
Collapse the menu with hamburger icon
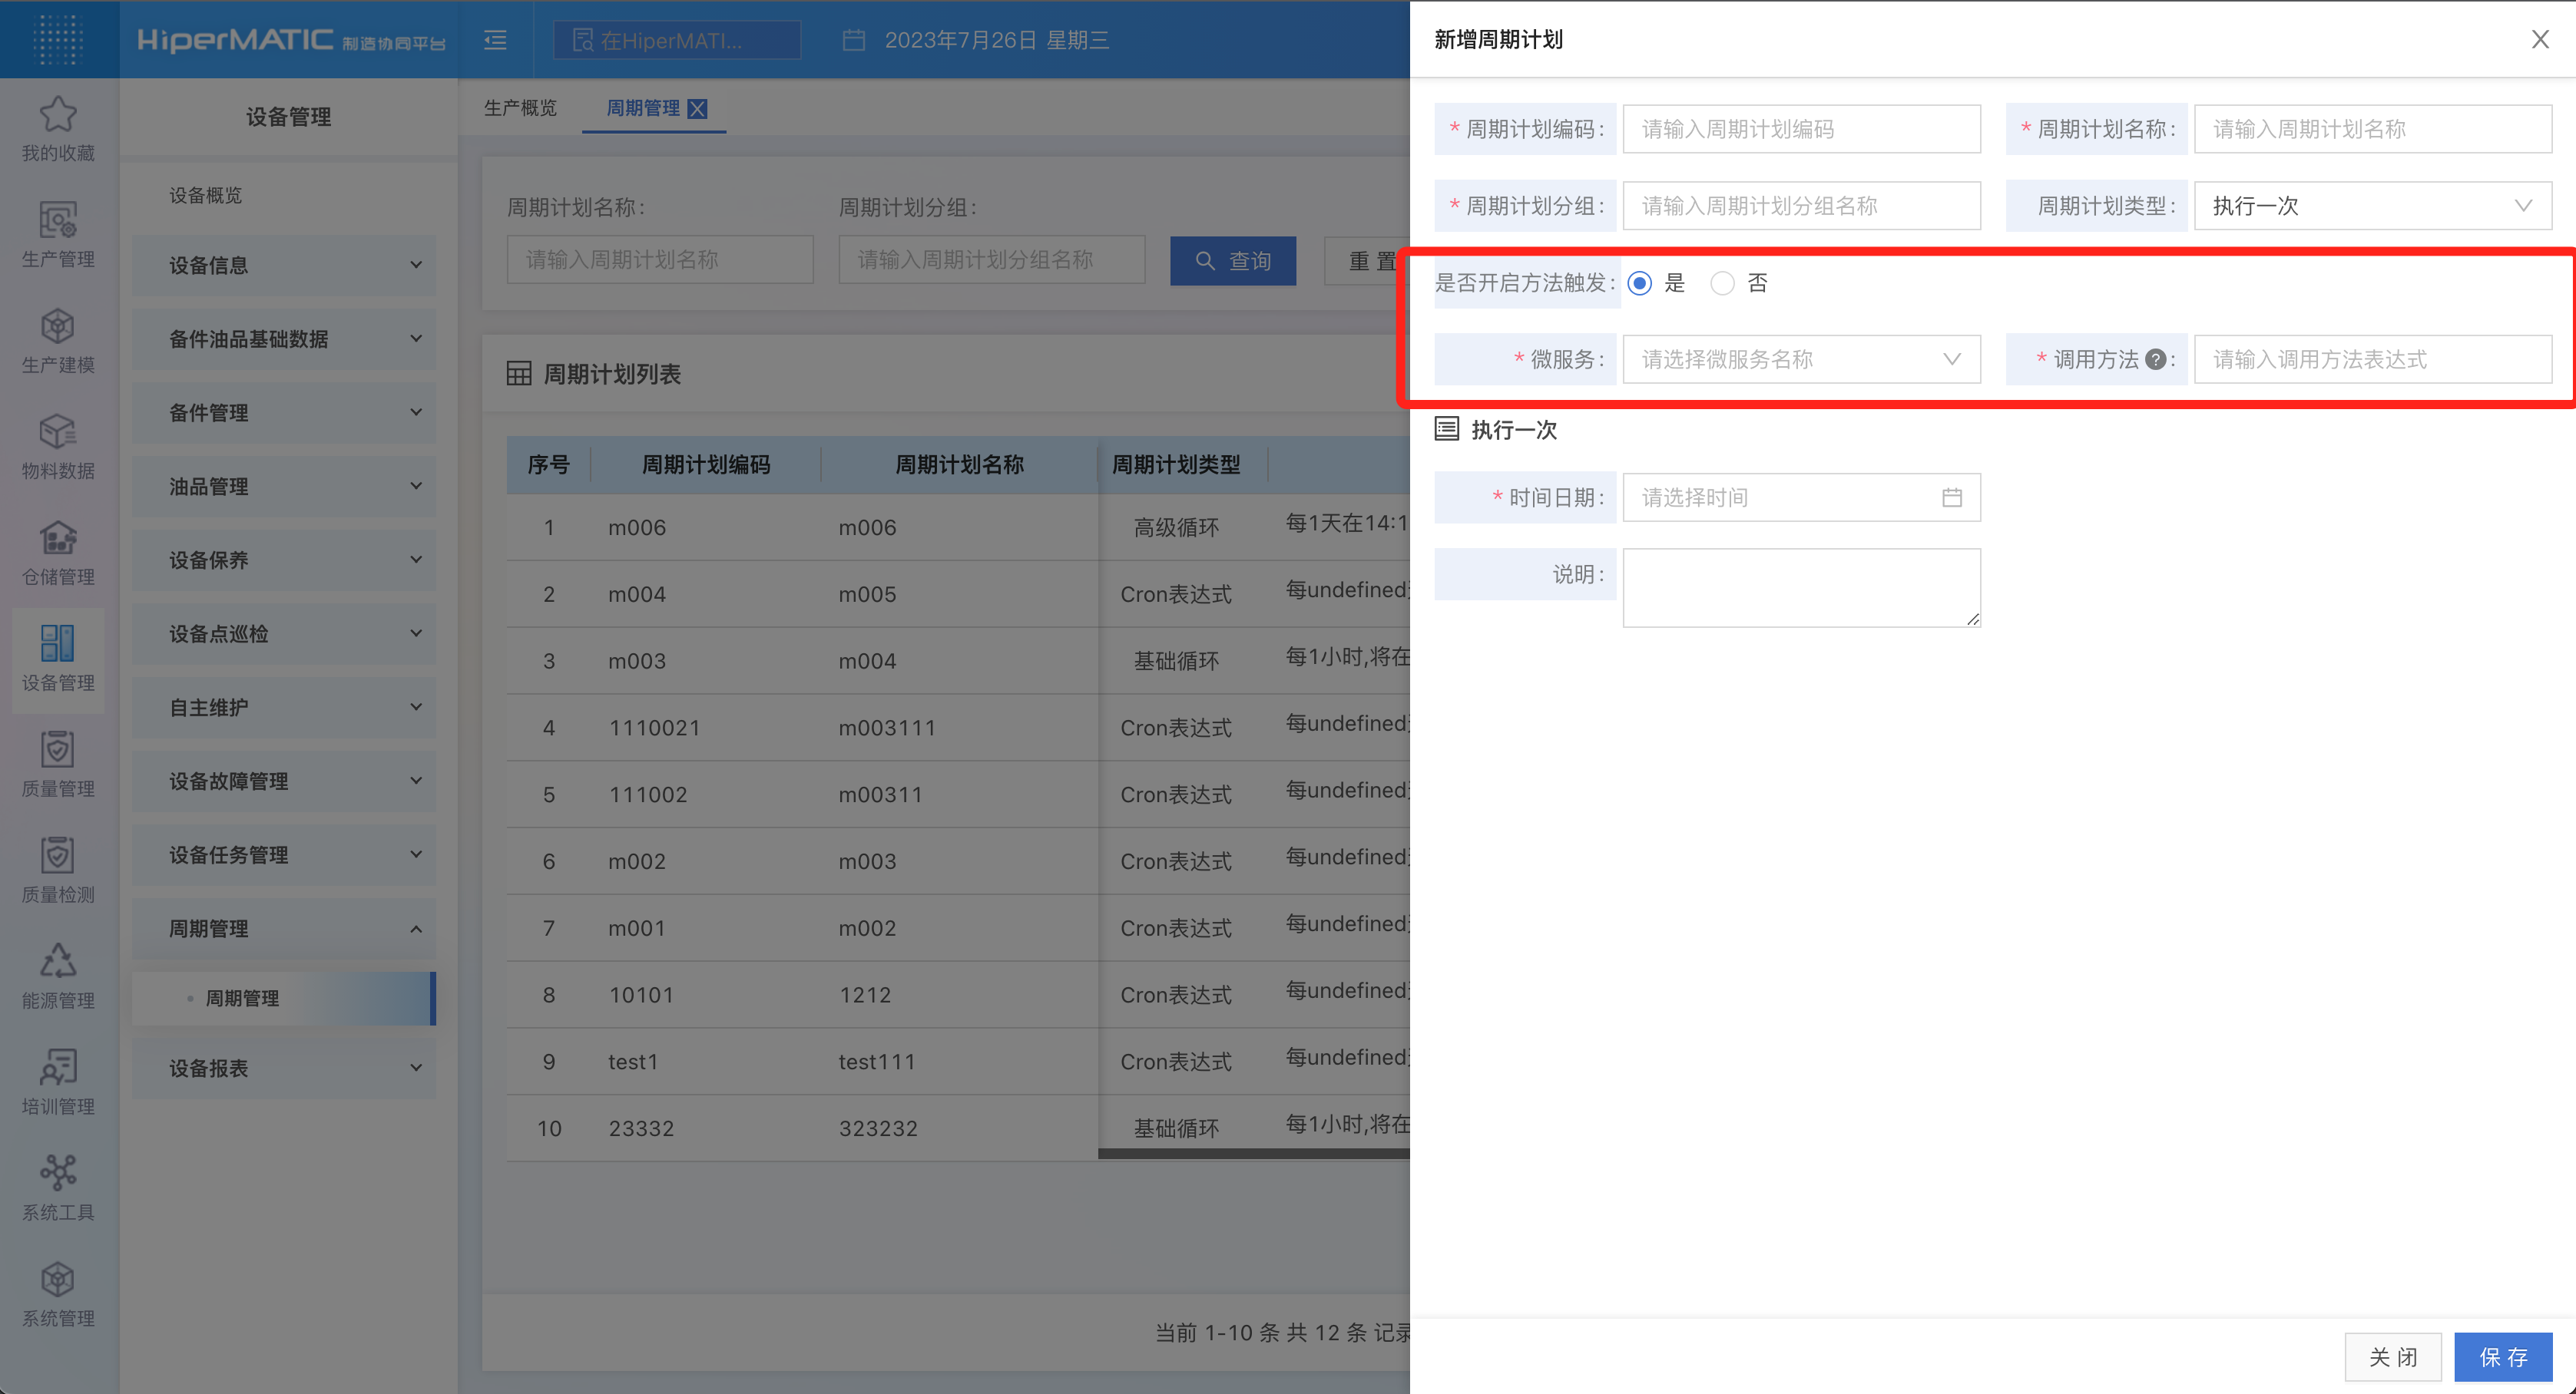[495, 40]
